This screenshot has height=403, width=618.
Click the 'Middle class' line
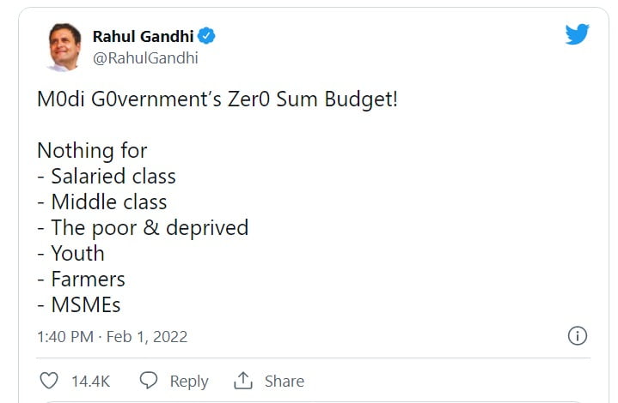pos(108,202)
